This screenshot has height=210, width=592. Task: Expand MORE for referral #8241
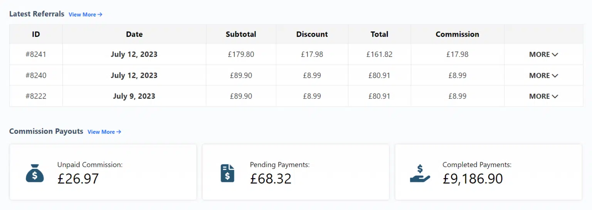pyautogui.click(x=543, y=55)
